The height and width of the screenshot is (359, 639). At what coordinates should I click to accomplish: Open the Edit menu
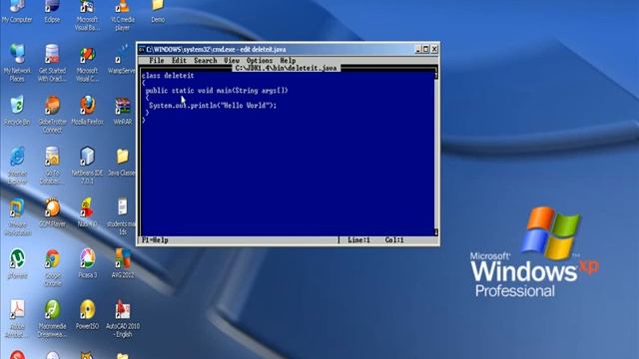point(179,60)
